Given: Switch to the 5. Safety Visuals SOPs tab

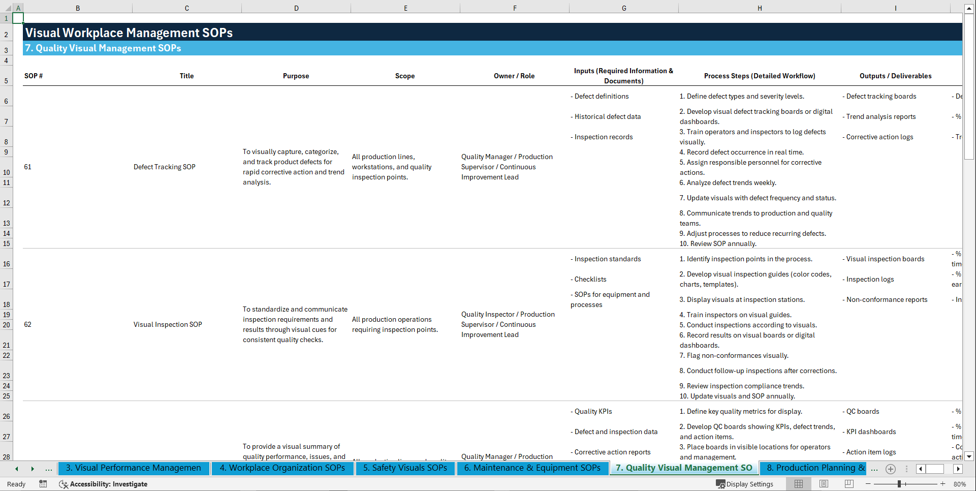Looking at the screenshot, I should click(405, 468).
